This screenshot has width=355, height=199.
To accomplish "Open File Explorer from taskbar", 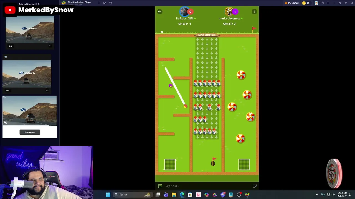I will (174, 195).
